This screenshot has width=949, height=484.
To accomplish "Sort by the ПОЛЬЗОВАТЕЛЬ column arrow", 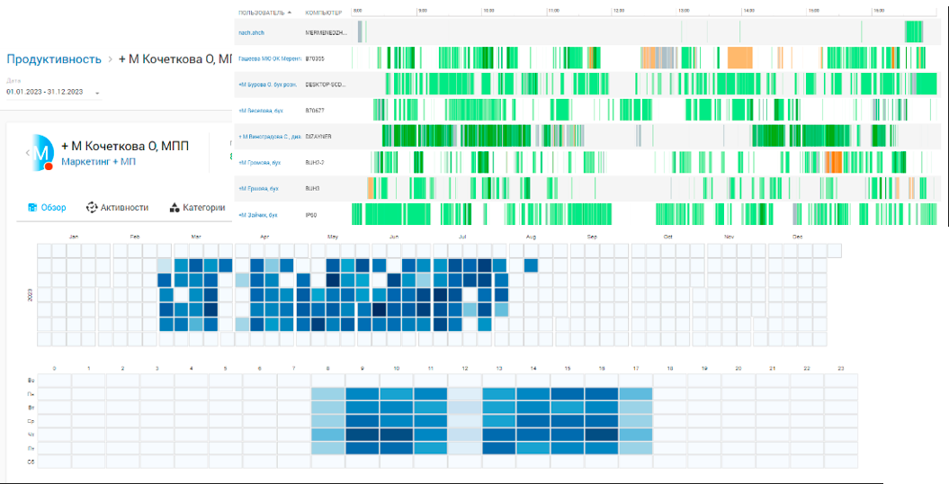I will pos(290,12).
